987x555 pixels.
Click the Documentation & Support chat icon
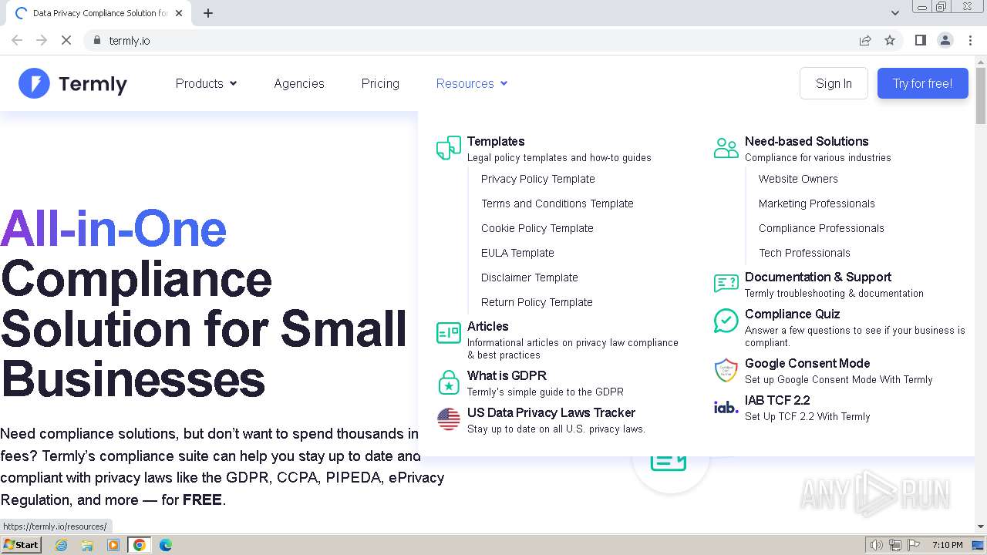[726, 284]
